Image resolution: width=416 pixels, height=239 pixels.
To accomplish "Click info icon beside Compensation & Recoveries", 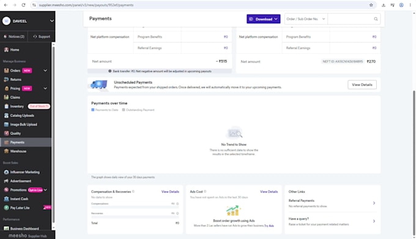I will click(x=133, y=191).
